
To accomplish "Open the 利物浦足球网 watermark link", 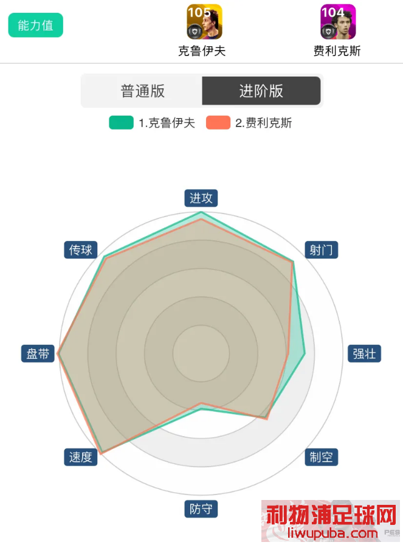I will pos(331,521).
